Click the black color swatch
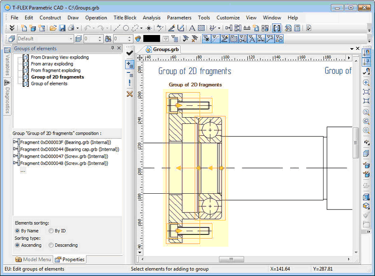Image resolution: width=375 pixels, height=276 pixels. click(152, 39)
